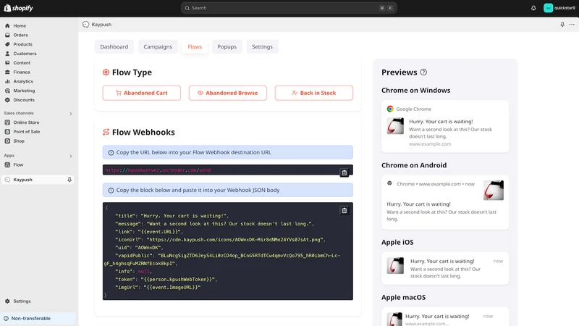Click the Marketing target icon
This screenshot has height=326, width=579.
pos(7,91)
